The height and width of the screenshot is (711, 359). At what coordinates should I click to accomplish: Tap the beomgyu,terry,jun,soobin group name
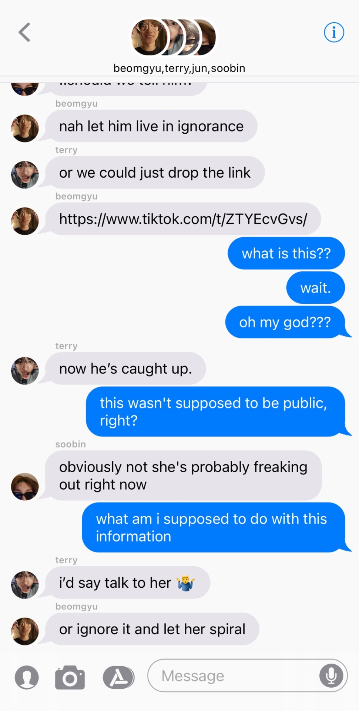[179, 68]
